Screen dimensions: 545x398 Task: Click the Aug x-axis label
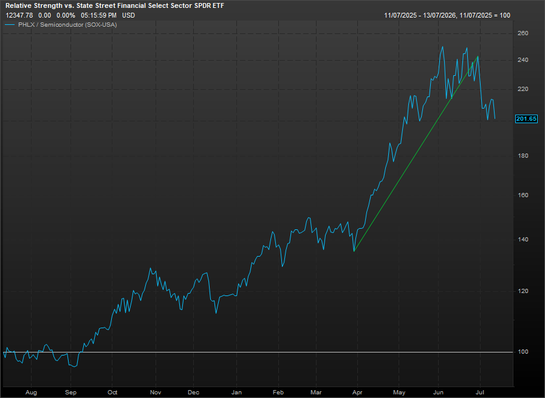click(x=31, y=393)
